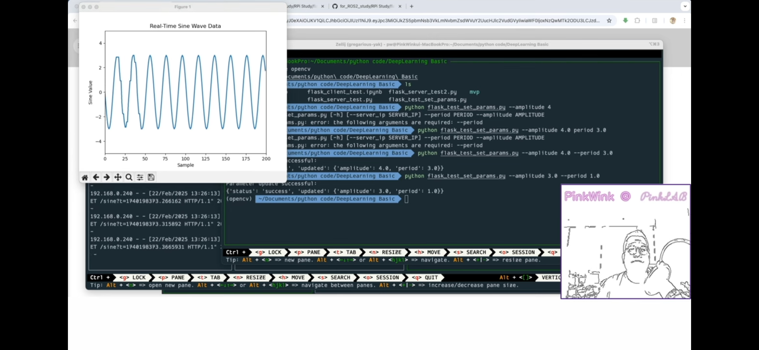
Task: Click the Sample x-axis label
Action: point(186,165)
